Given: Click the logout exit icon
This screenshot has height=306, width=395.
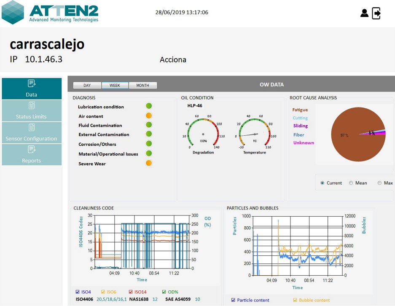Looking at the screenshot, I should pyautogui.click(x=376, y=13).
